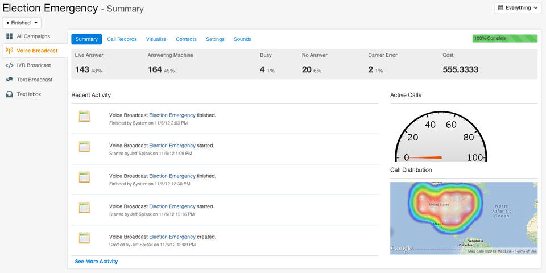
Task: Click the Text Broadcast speech bubble icon
Action: click(10, 80)
